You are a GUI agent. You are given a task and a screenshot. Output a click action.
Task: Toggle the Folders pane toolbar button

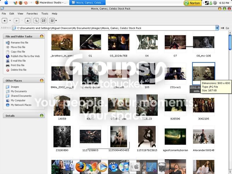point(43,21)
